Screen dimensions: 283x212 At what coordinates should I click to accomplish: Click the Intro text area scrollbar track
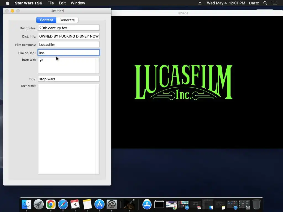coord(97,66)
